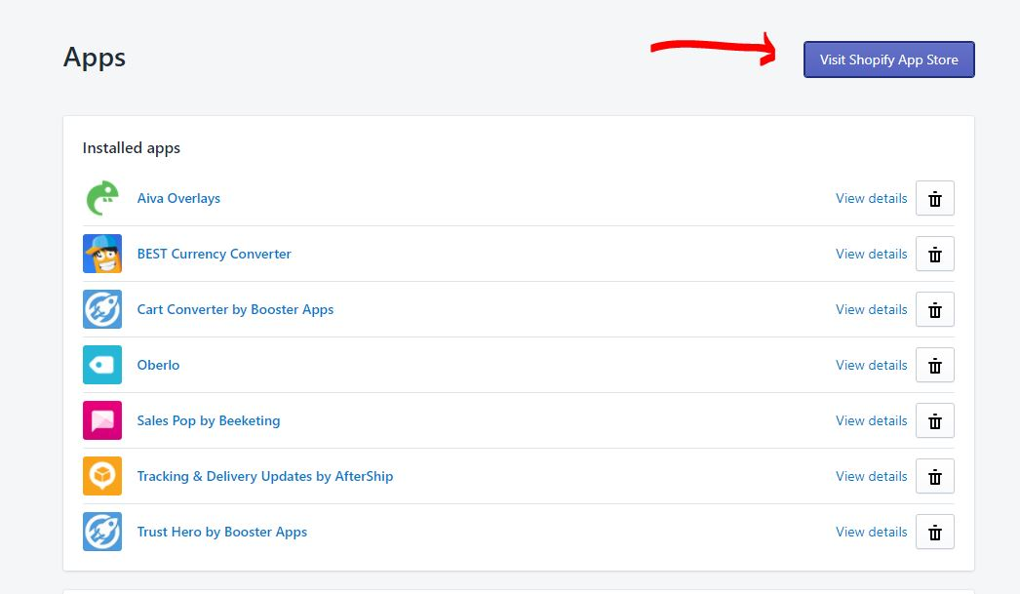This screenshot has height=594, width=1020.
Task: Uninstall Oberlo with the trash button
Action: pyautogui.click(x=935, y=365)
